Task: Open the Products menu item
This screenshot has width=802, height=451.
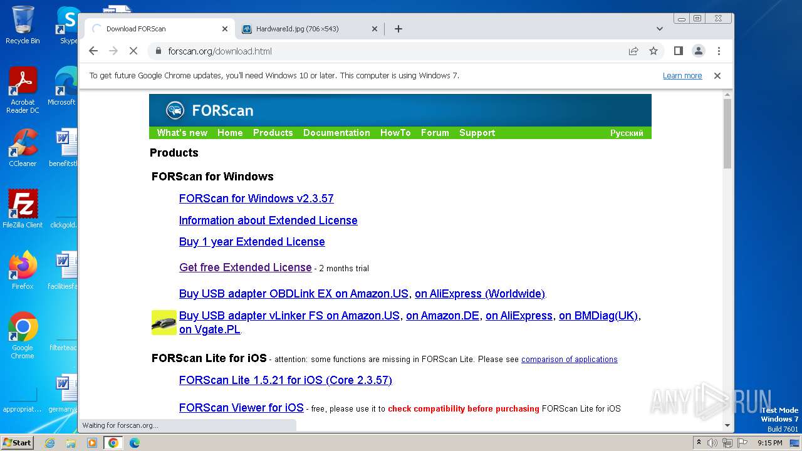Action: click(273, 133)
